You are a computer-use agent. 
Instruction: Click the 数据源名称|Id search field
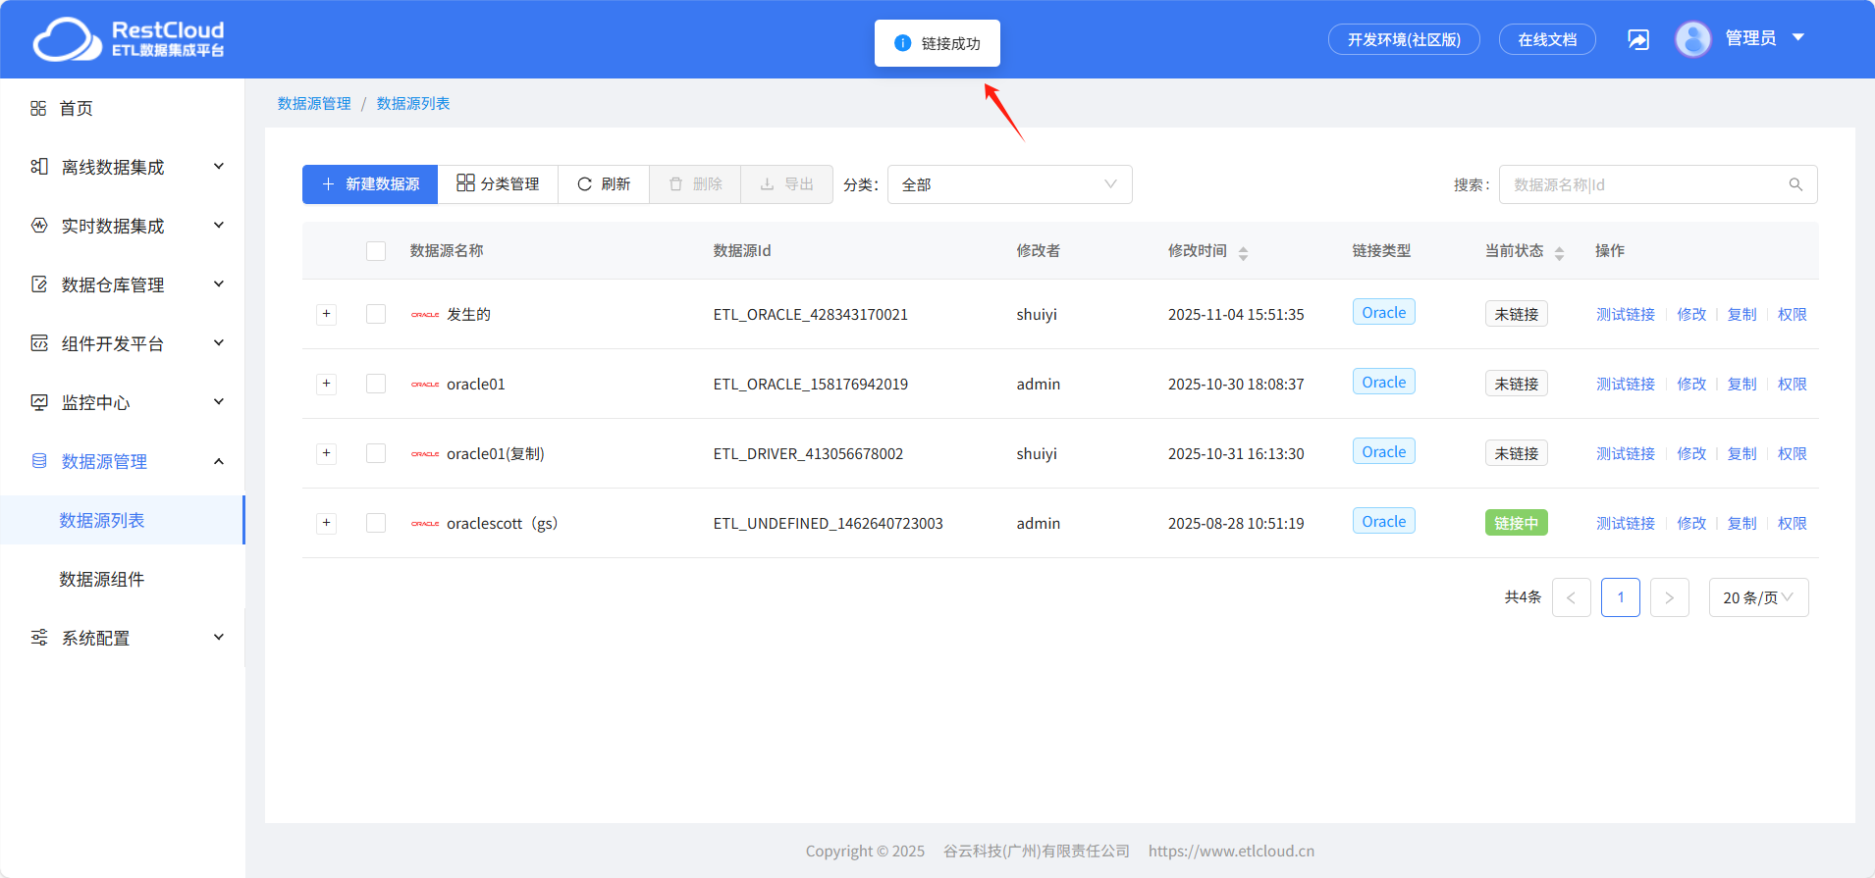pos(1658,184)
